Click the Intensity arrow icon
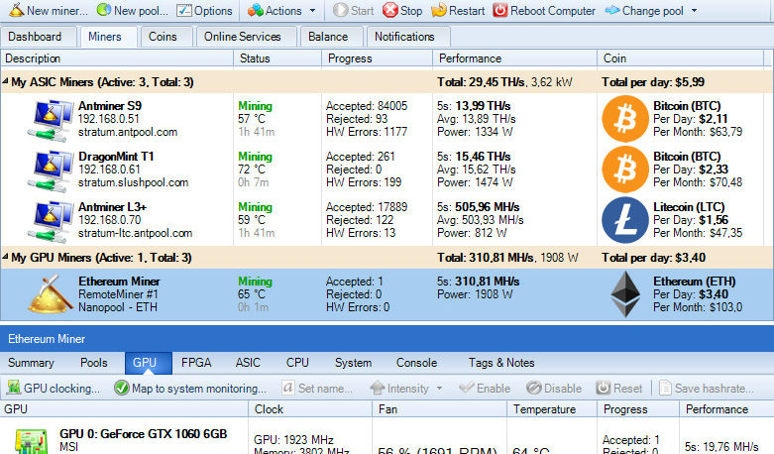This screenshot has width=774, height=454. 378,388
